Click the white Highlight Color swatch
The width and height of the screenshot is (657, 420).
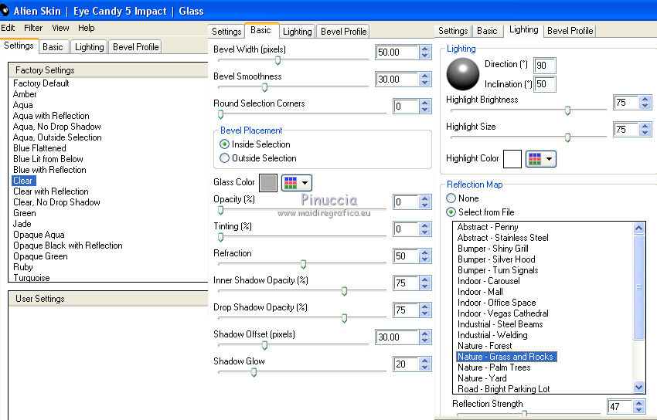pyautogui.click(x=512, y=159)
